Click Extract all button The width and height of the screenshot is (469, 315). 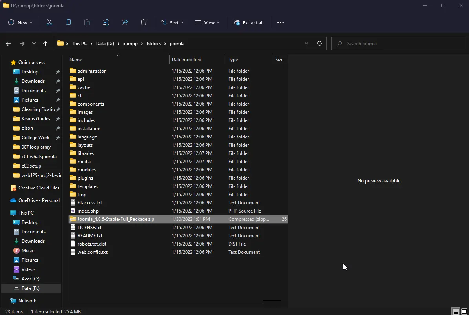coord(248,23)
